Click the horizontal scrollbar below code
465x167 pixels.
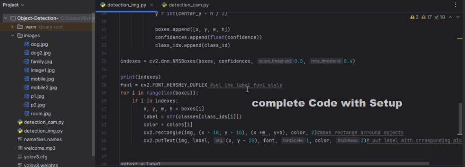pyautogui.click(x=275, y=163)
